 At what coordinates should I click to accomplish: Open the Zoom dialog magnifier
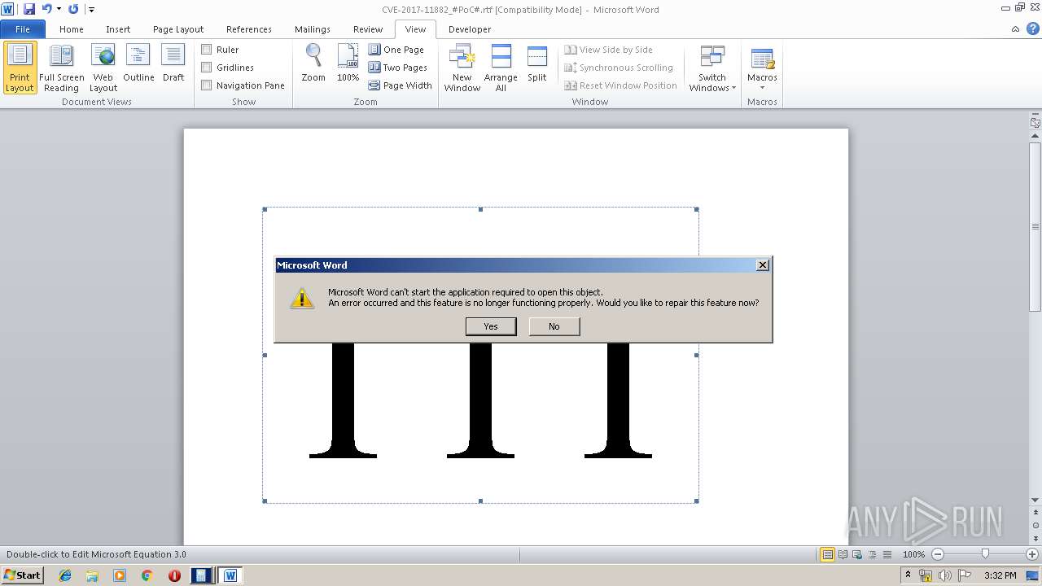(x=313, y=63)
